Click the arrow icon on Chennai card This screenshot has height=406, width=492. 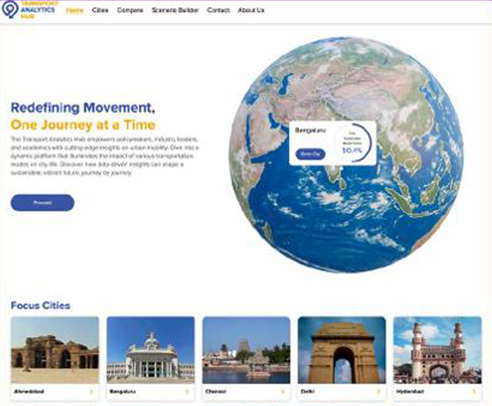[282, 392]
